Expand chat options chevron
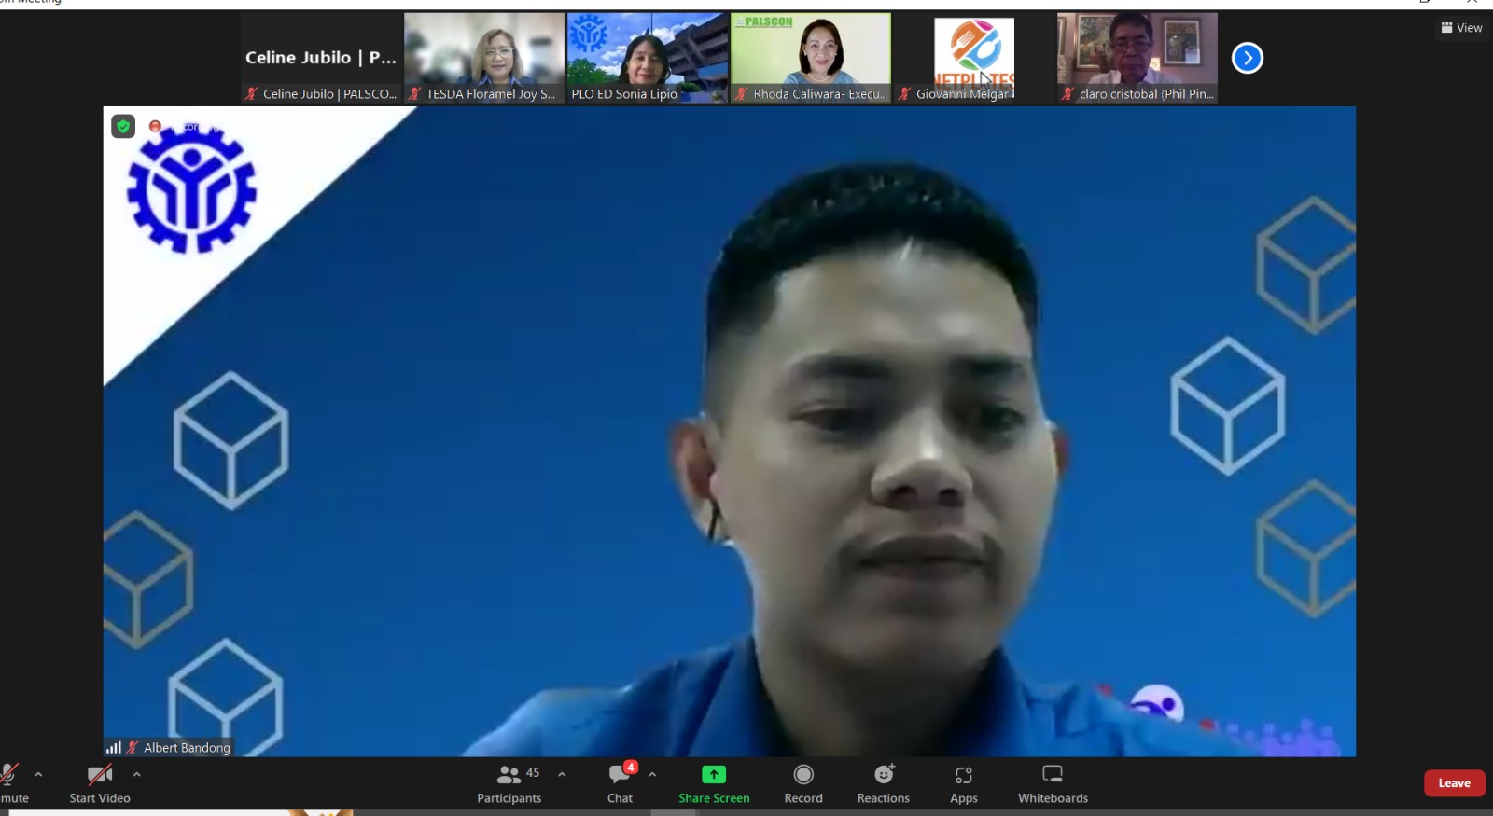This screenshot has height=816, width=1493. [652, 774]
